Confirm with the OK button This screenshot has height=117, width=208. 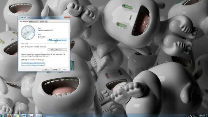pyautogui.click(x=46, y=69)
